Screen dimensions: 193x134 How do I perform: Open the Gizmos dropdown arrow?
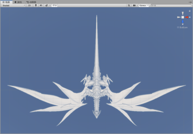point(148,5)
